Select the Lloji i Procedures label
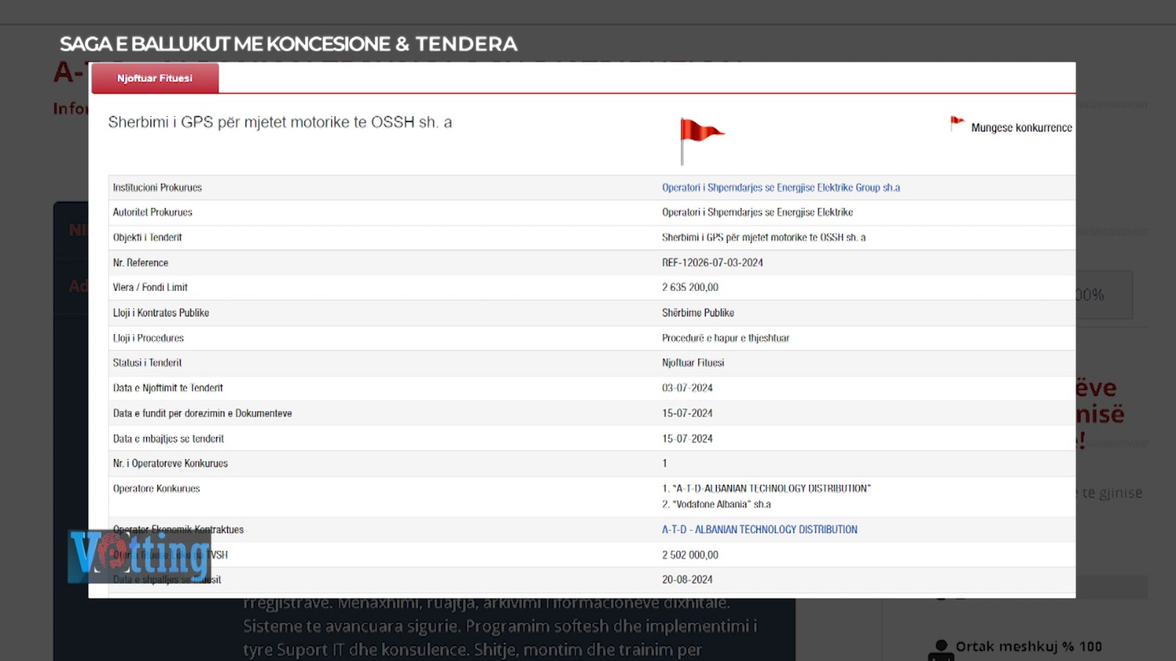This screenshot has height=661, width=1176. [x=148, y=338]
